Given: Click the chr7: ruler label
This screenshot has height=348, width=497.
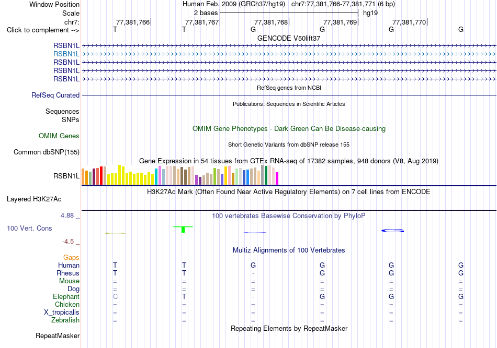Looking at the screenshot, I should tap(72, 22).
